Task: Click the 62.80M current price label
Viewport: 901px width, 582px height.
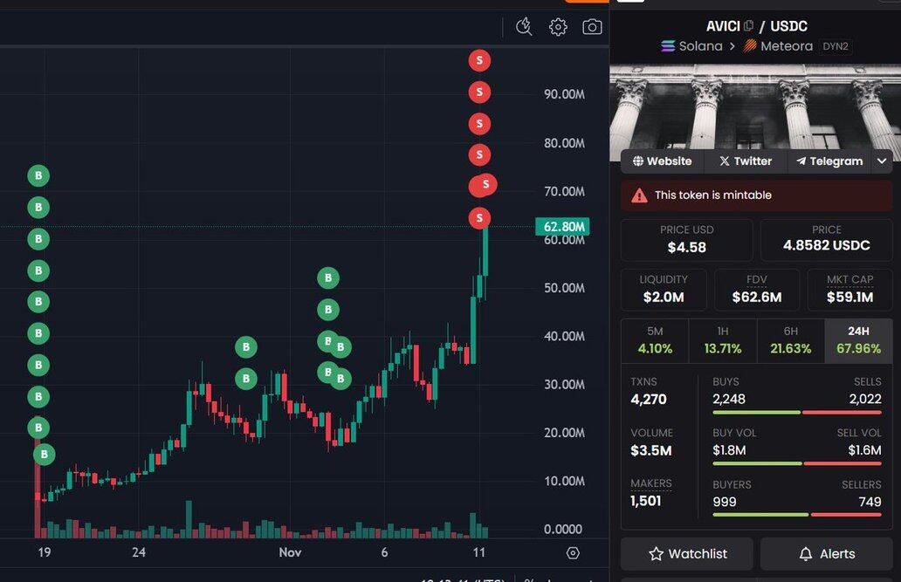Action: [x=563, y=227]
